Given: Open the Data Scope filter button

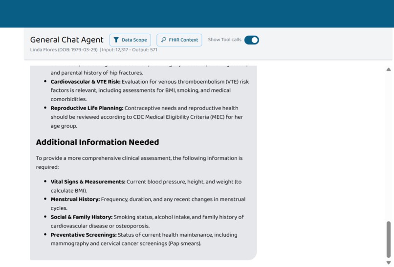Looking at the screenshot, I should 130,40.
